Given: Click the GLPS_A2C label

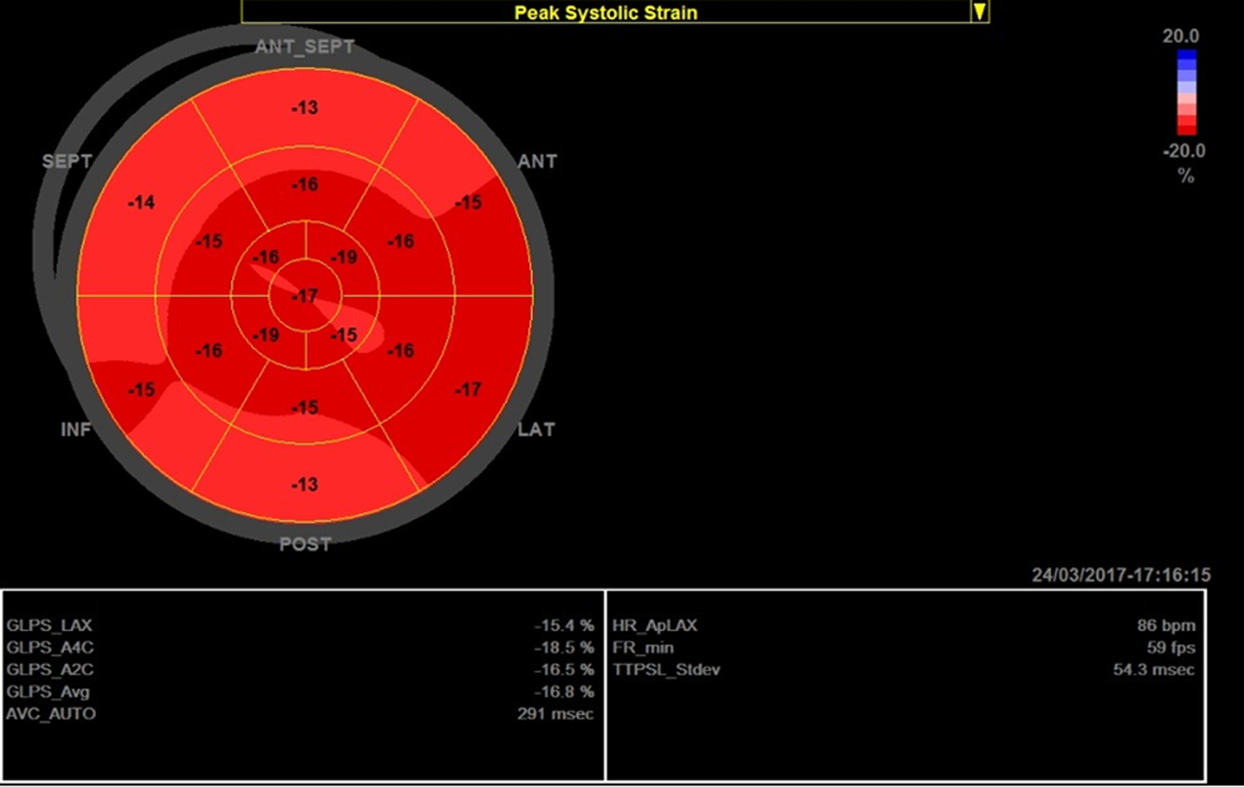Looking at the screenshot, I should coord(50,670).
